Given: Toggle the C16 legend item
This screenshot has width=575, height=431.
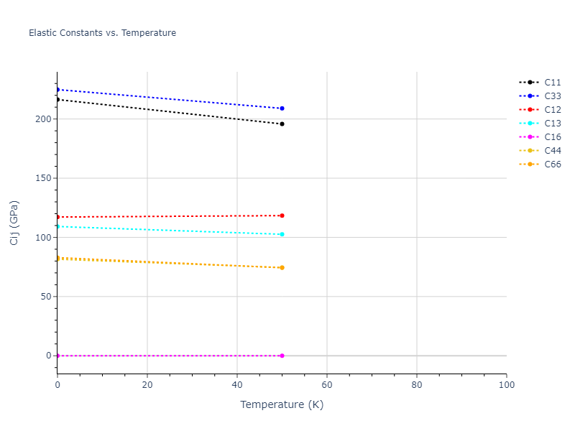Looking at the screenshot, I should [x=552, y=137].
